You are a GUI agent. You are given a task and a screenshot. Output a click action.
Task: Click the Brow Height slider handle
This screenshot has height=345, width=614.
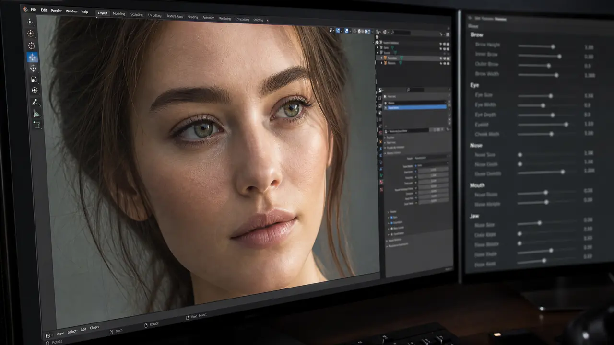coord(553,46)
